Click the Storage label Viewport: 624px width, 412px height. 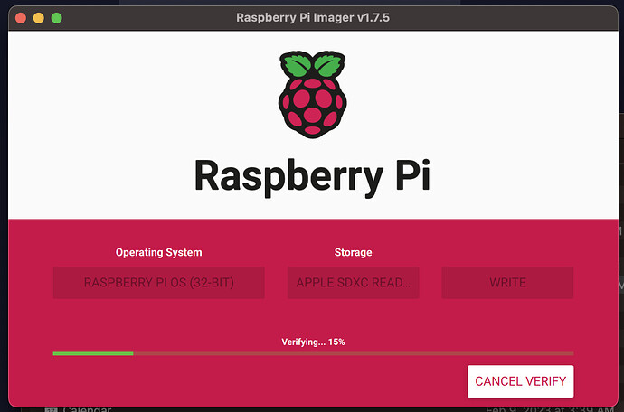click(353, 252)
